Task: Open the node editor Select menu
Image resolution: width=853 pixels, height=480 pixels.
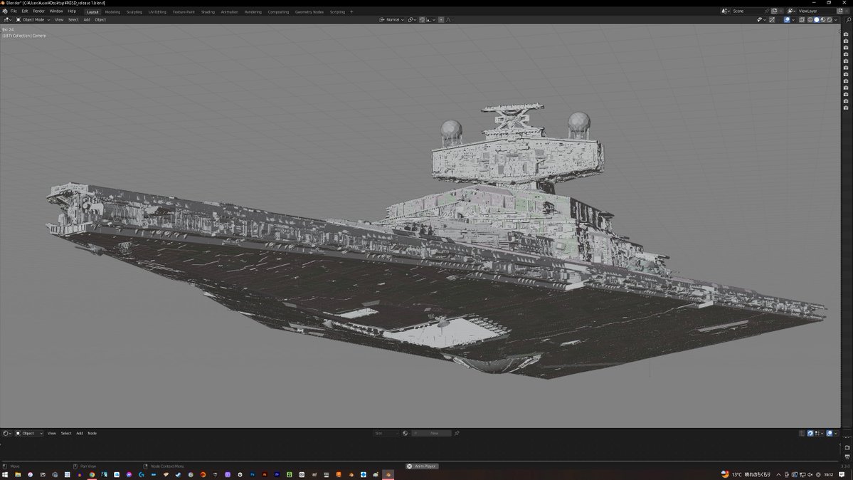Action: coord(66,433)
